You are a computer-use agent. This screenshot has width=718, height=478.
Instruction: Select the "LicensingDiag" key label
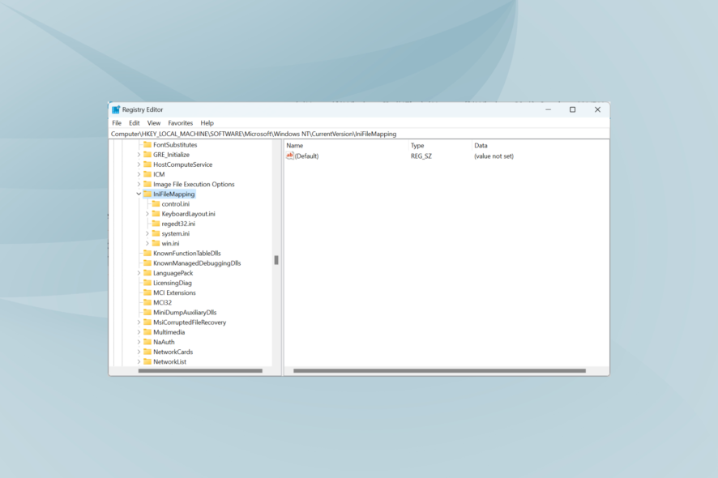pos(172,283)
